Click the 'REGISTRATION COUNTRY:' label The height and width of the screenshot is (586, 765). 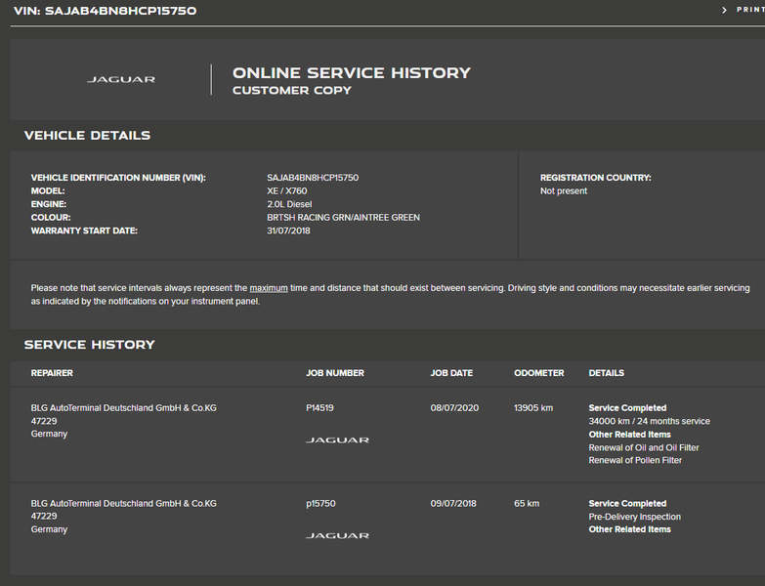(596, 178)
